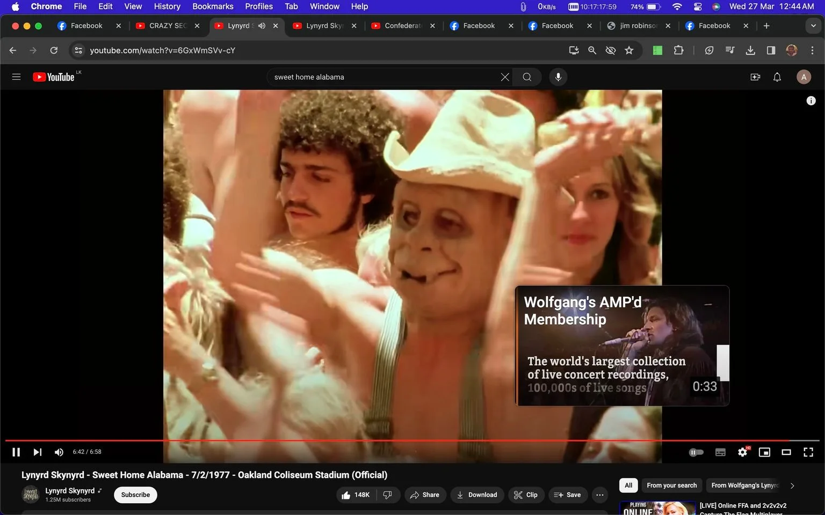Toggle subtitles/closed captions

[x=720, y=452]
